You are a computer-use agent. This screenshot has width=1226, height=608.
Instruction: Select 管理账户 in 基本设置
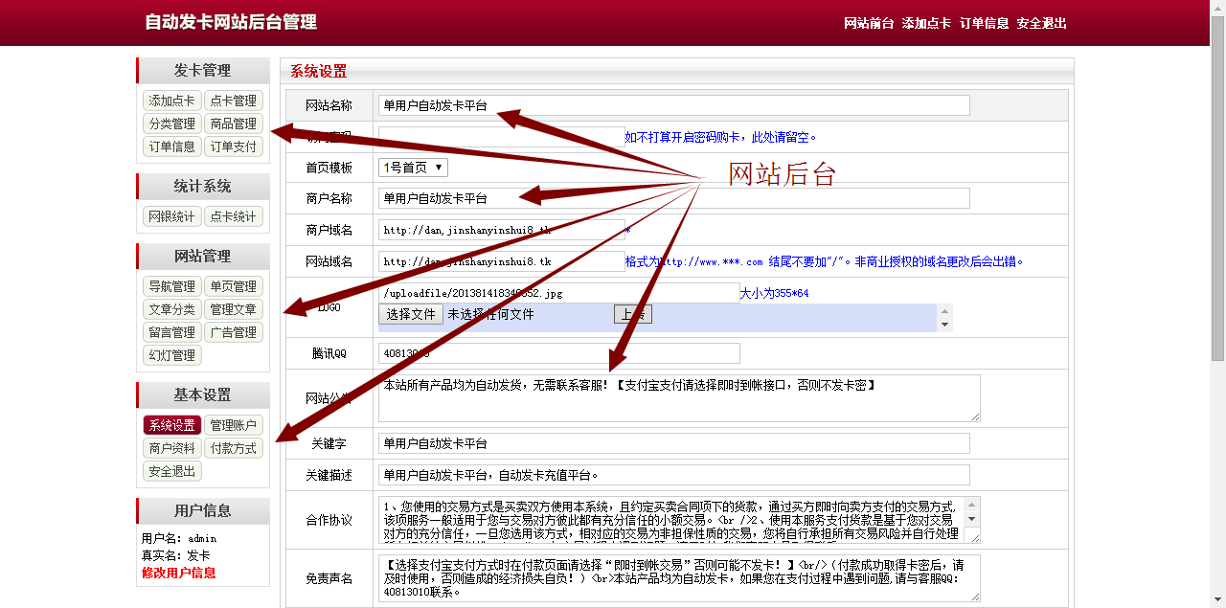pyautogui.click(x=234, y=425)
